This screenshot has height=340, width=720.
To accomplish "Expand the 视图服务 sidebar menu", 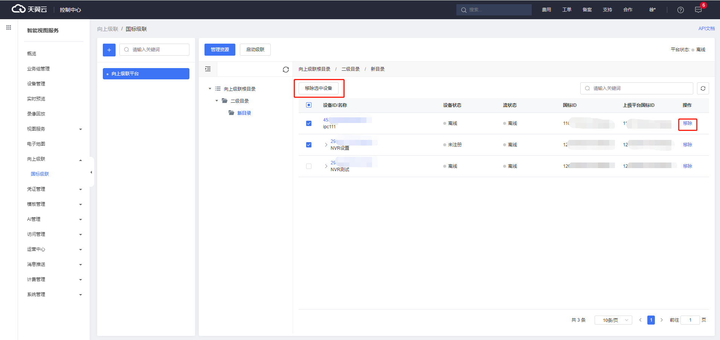I will (55, 129).
